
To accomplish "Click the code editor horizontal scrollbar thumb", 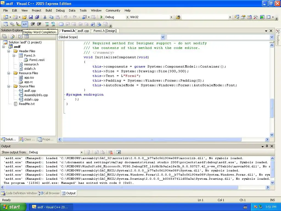I will tap(152, 139).
